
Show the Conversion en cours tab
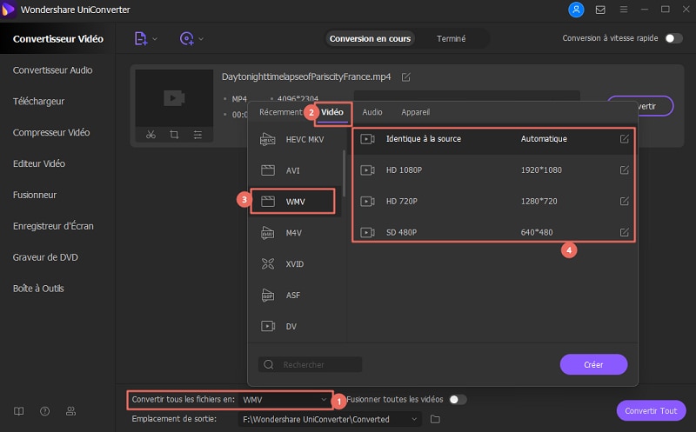point(370,38)
